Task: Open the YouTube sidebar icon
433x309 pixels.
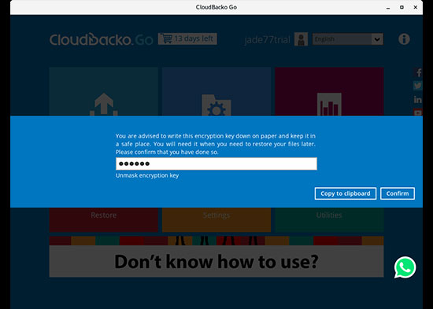Action: click(418, 112)
